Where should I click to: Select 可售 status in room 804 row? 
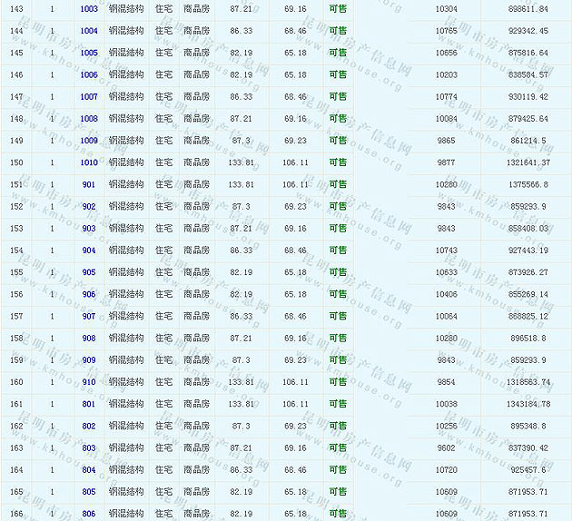click(337, 470)
